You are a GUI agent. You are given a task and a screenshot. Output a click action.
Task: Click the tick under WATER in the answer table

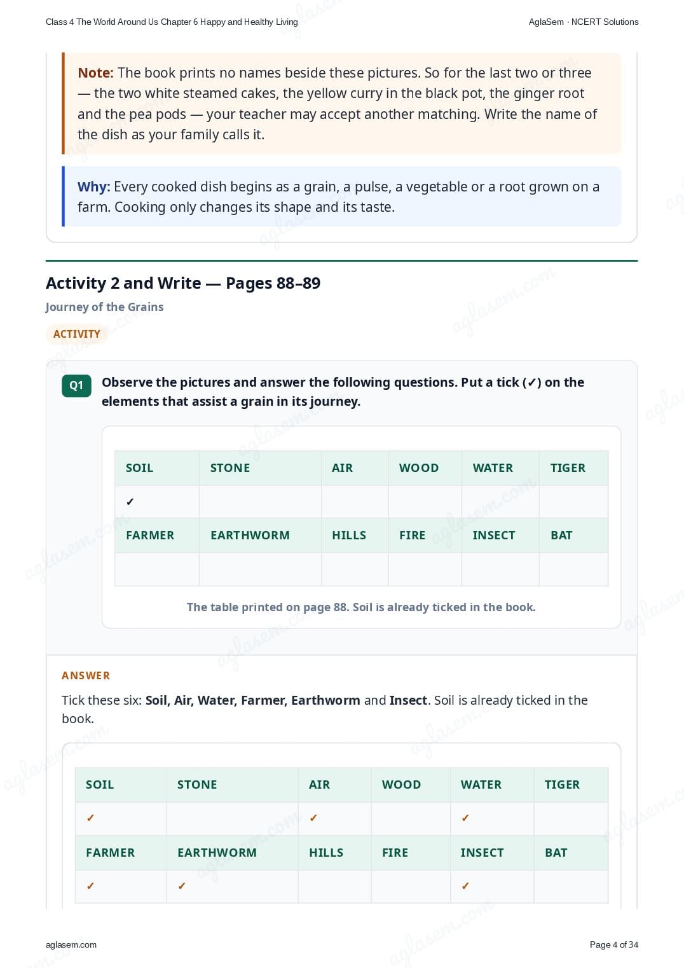pyautogui.click(x=465, y=818)
